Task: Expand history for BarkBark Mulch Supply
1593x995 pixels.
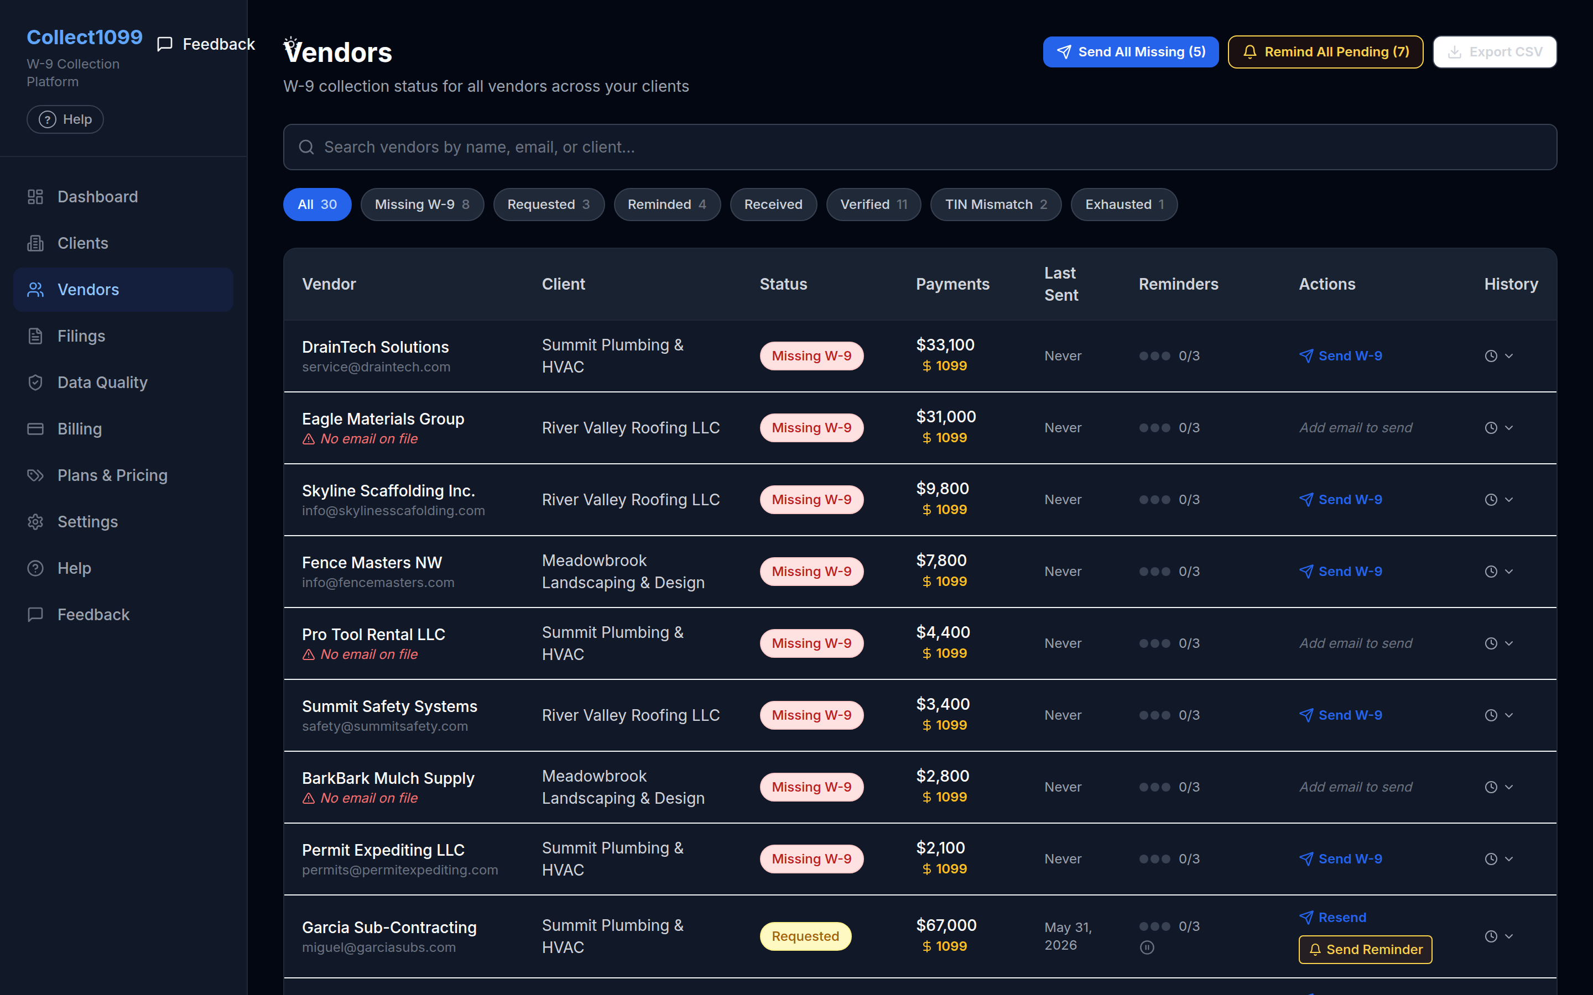Action: tap(1499, 787)
